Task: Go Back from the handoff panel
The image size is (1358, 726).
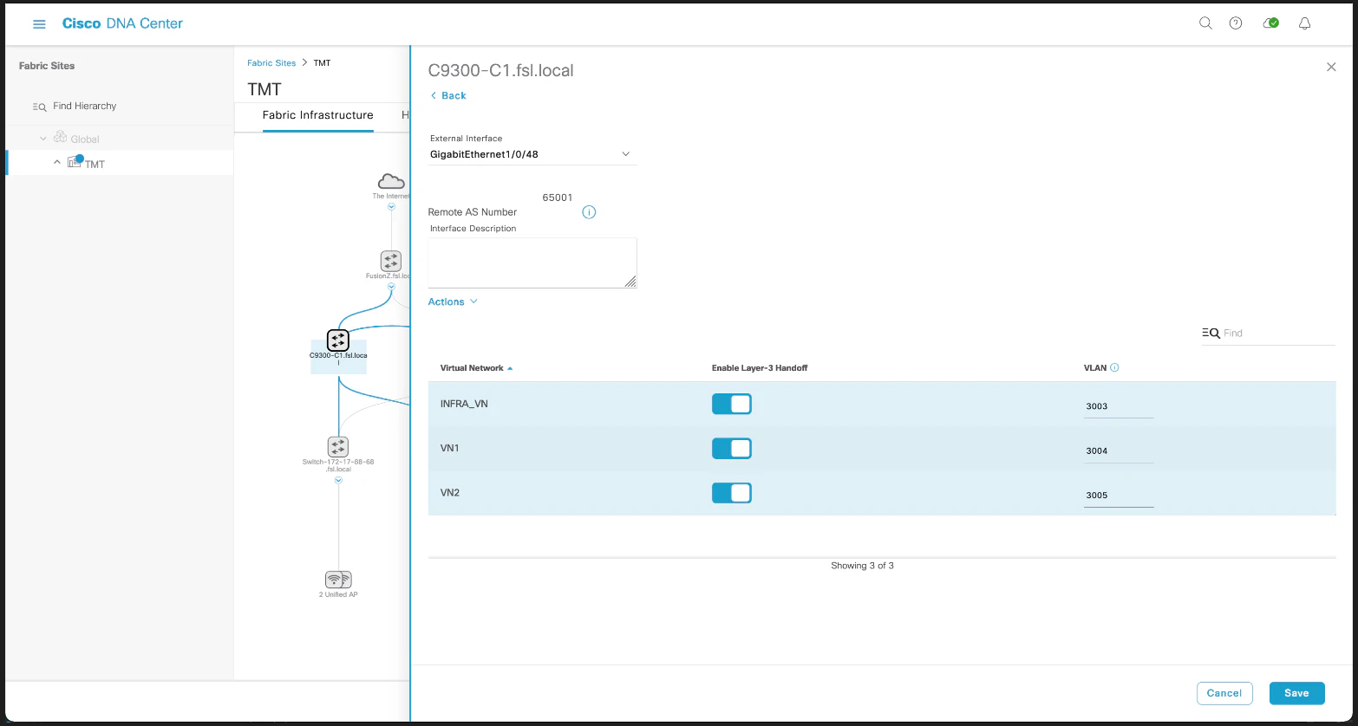Action: click(448, 95)
